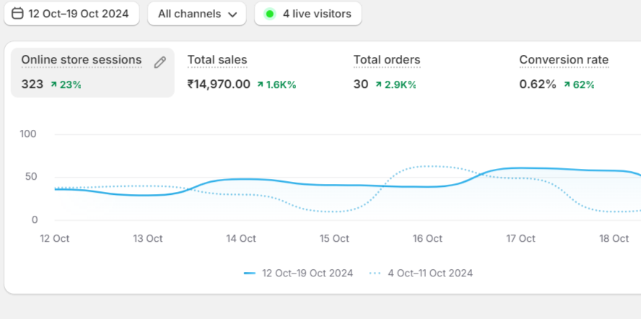Click the green live visitors dot
This screenshot has width=641, height=319.
[x=270, y=14]
